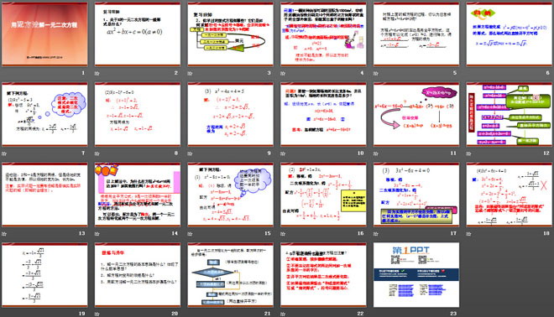This screenshot has width=554, height=317.
Task: Click slide number "20" label
Action: [x=175, y=314]
